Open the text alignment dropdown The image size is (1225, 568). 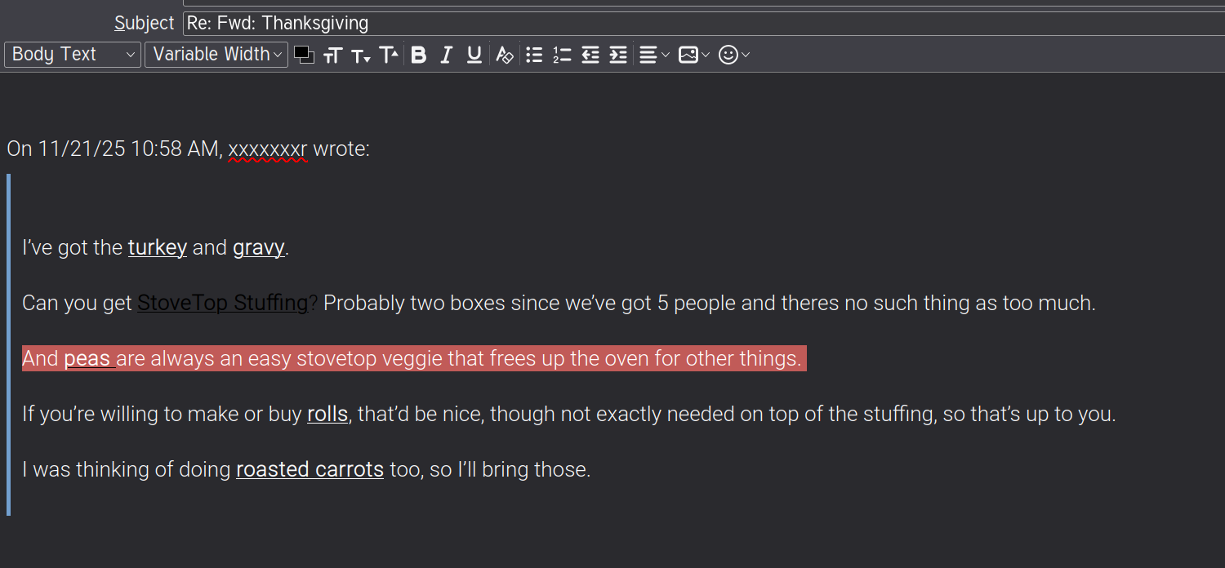(653, 55)
